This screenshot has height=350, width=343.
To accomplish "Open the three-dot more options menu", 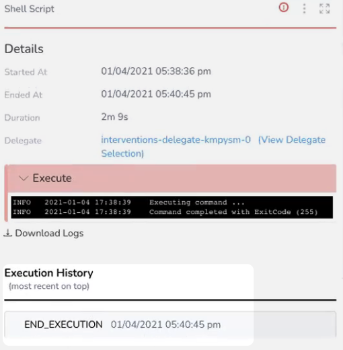I will [x=304, y=9].
